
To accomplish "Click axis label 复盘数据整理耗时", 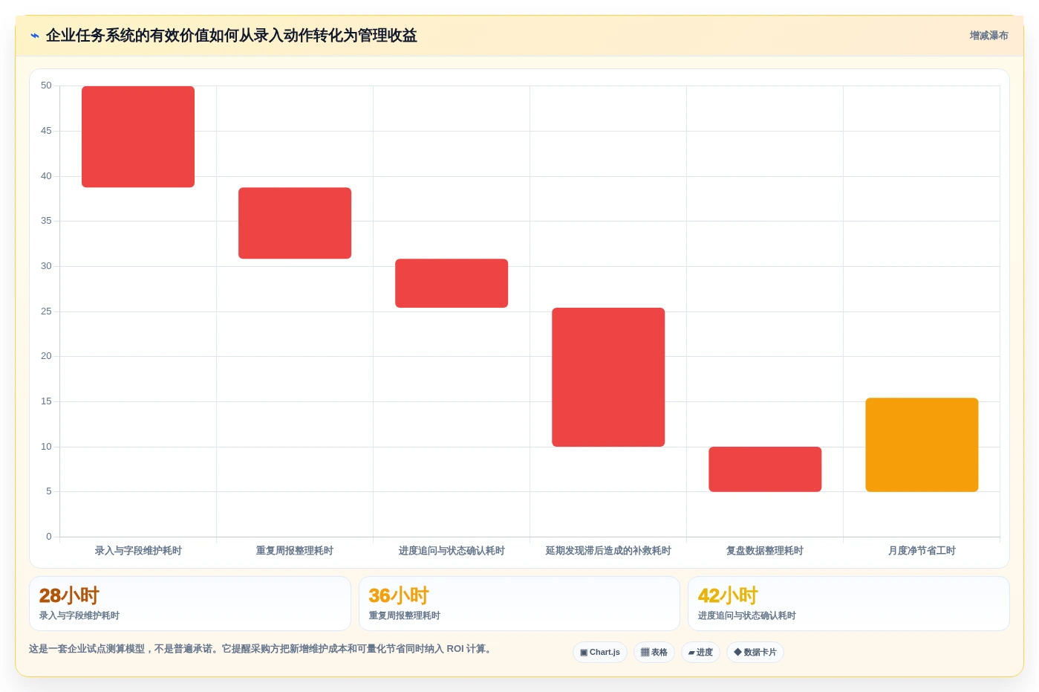I will click(765, 551).
